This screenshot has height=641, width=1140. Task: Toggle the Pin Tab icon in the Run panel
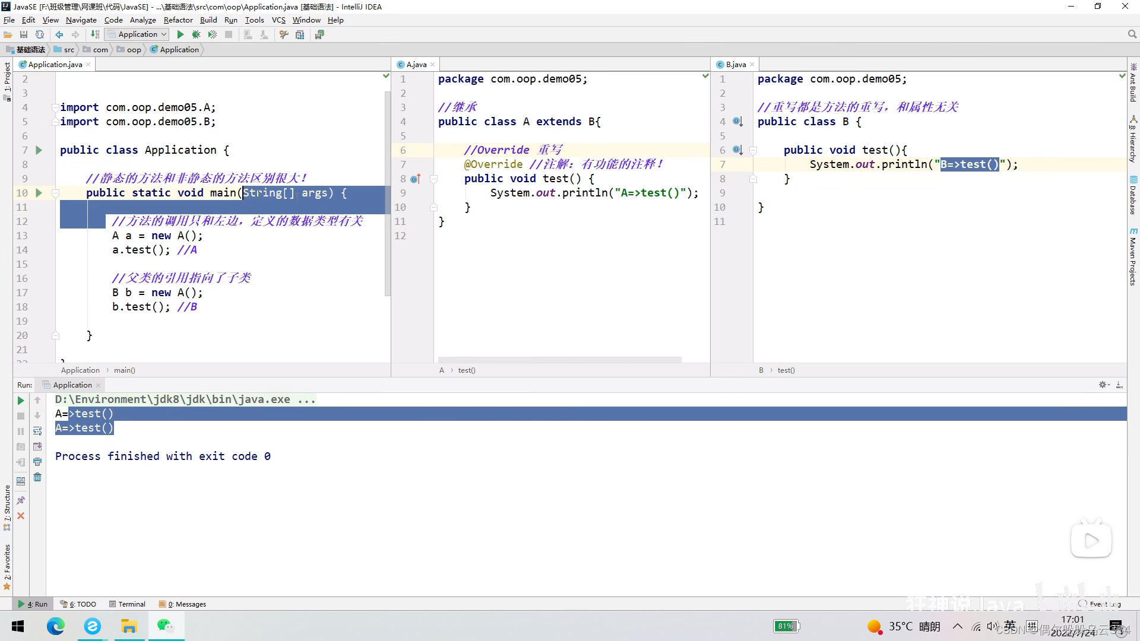pos(21,500)
